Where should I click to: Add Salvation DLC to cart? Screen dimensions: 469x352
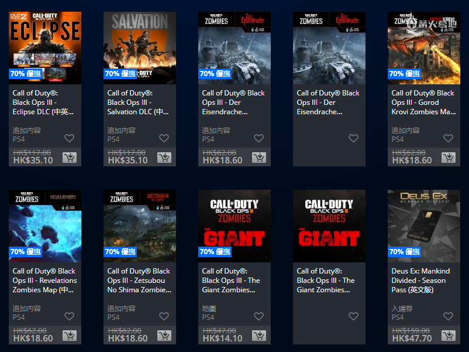pos(164,158)
